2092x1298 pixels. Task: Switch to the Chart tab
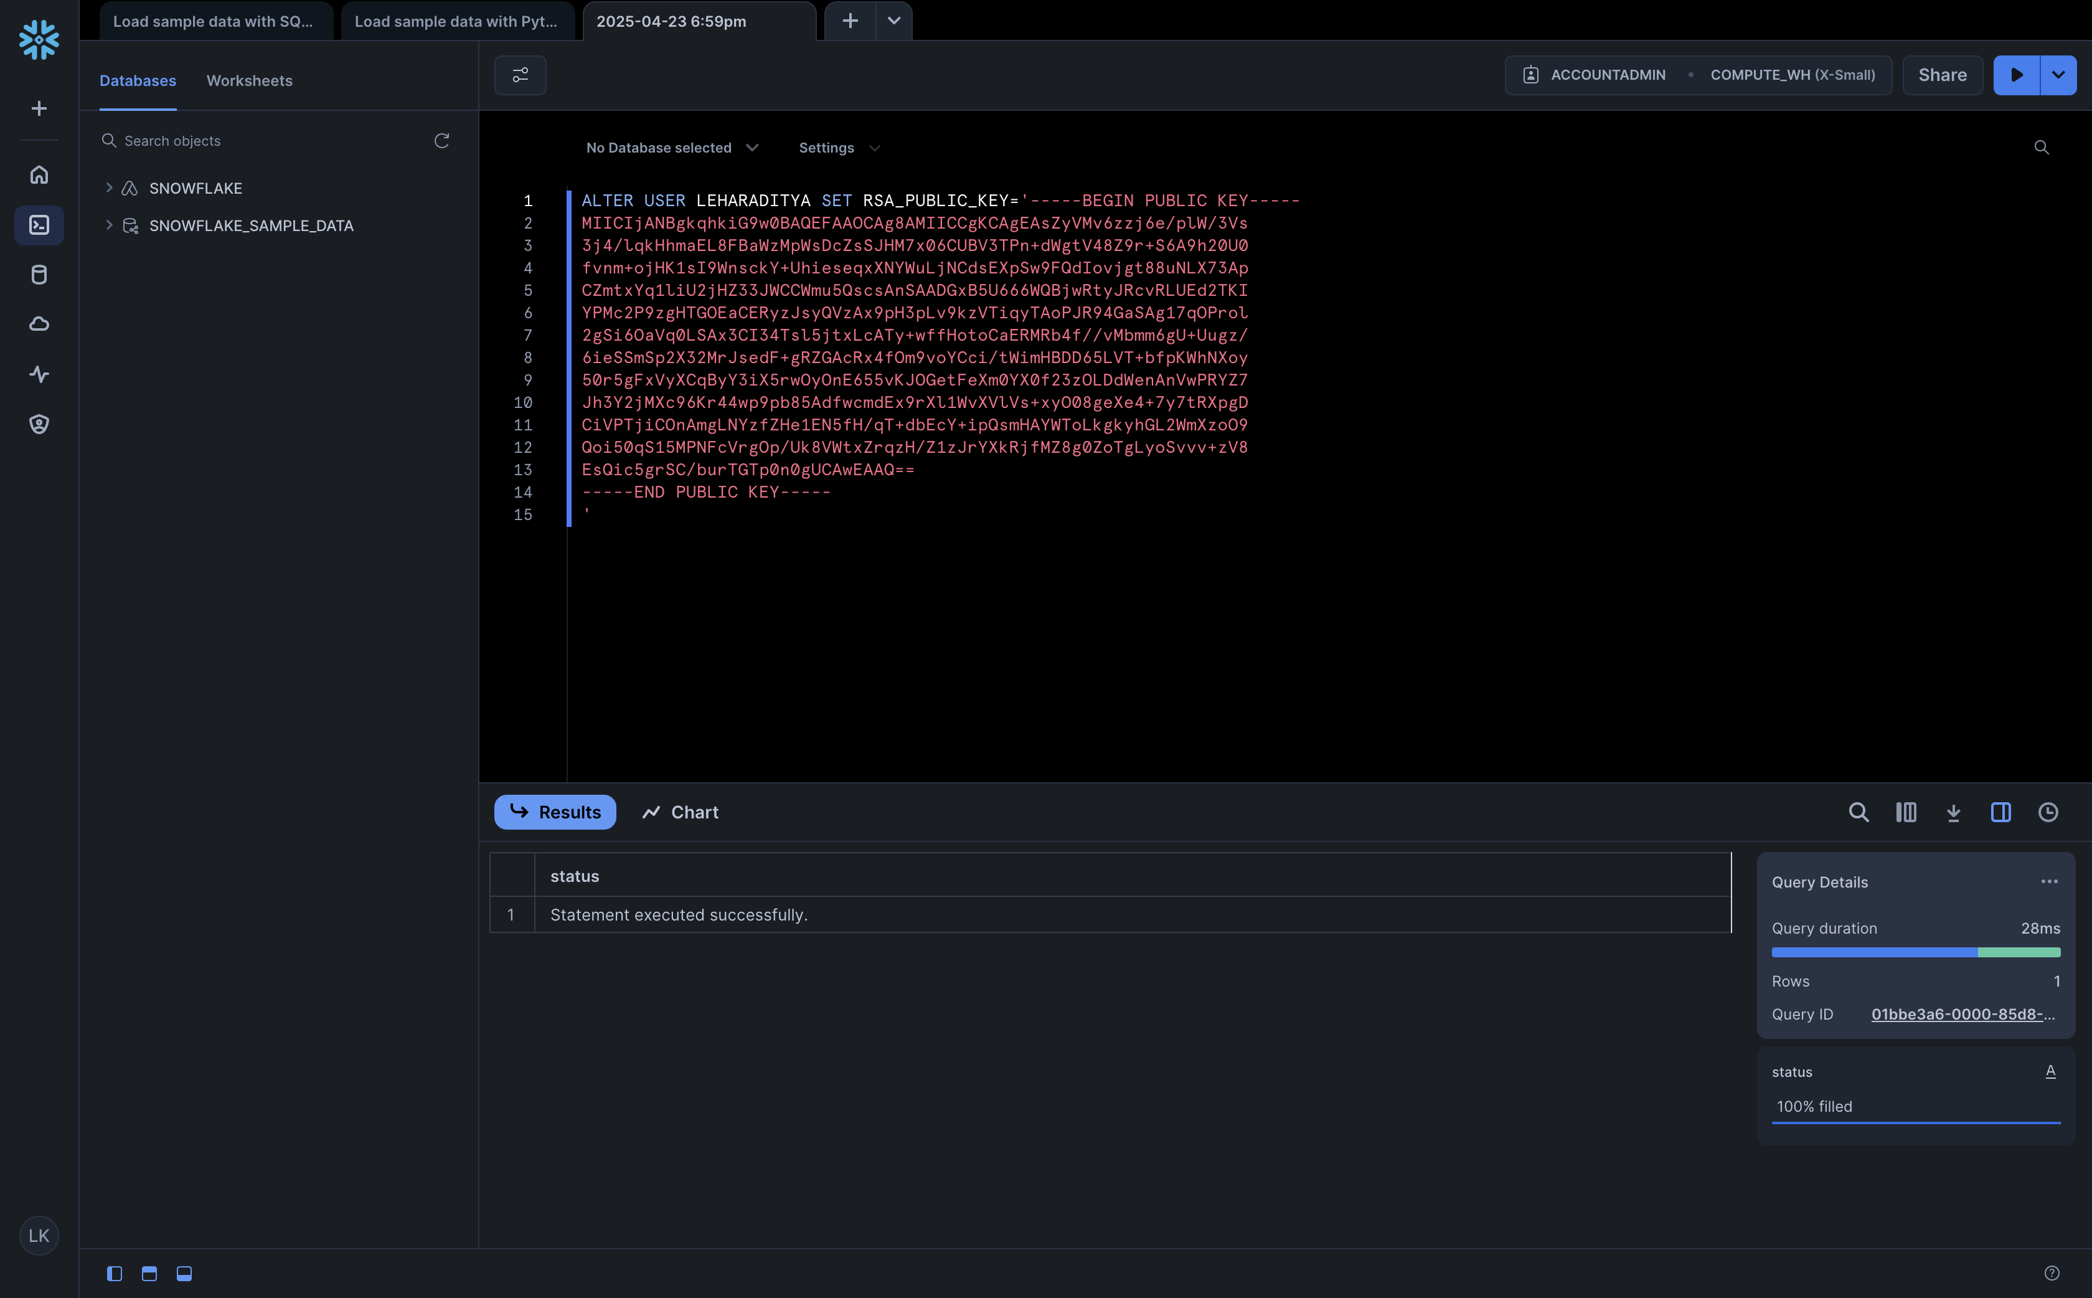681,812
